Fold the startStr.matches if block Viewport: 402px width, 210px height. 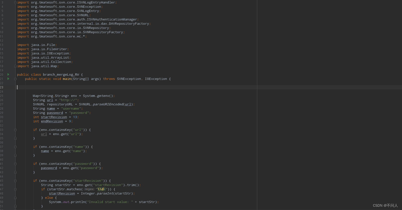(x=15, y=189)
